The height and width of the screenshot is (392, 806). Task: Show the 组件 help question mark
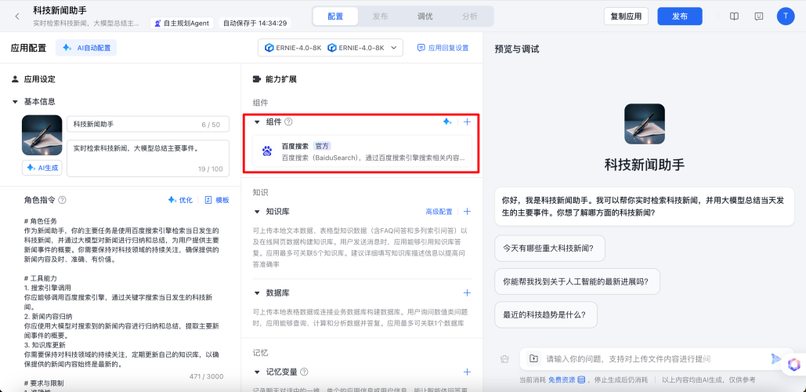pos(288,122)
